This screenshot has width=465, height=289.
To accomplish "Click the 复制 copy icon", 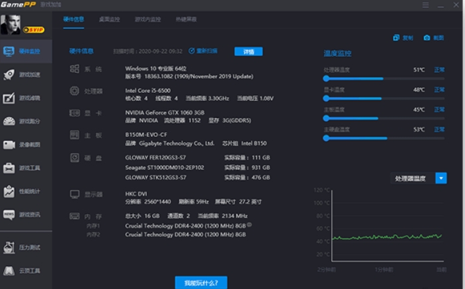I will pyautogui.click(x=396, y=37).
